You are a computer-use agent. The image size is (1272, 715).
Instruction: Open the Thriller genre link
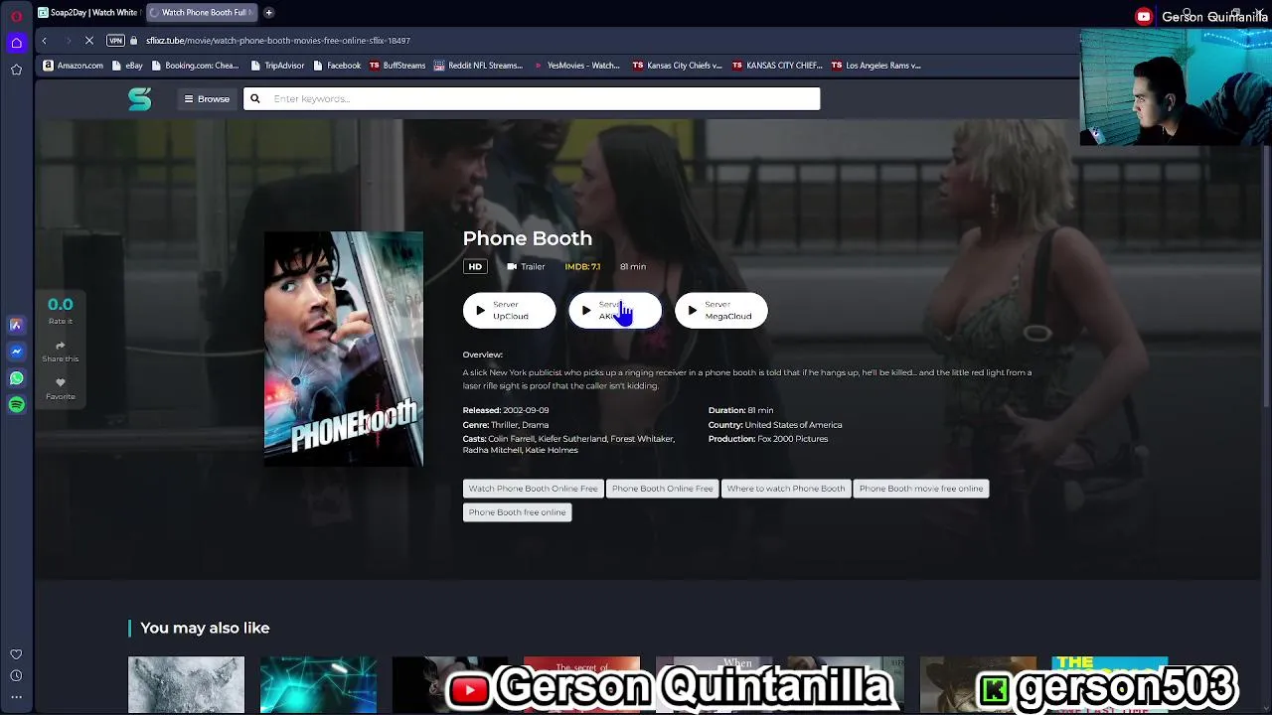coord(503,425)
